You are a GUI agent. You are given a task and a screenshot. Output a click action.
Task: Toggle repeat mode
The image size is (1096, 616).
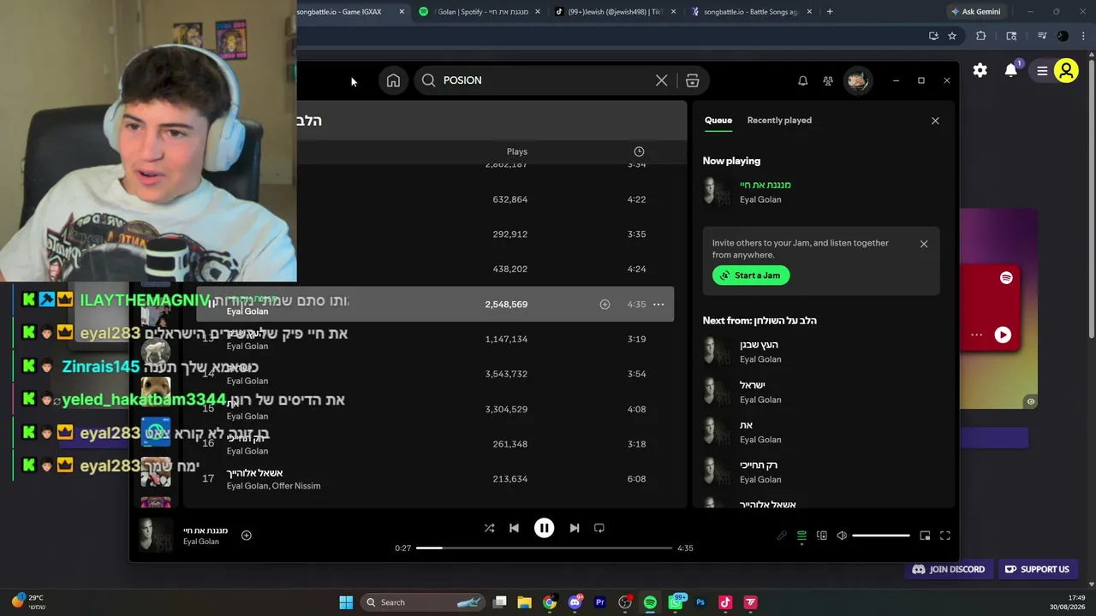(x=599, y=528)
